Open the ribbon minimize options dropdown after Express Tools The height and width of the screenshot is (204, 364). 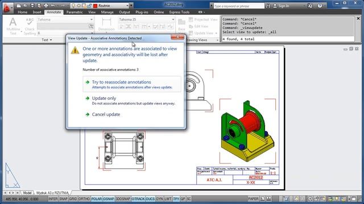(201, 12)
